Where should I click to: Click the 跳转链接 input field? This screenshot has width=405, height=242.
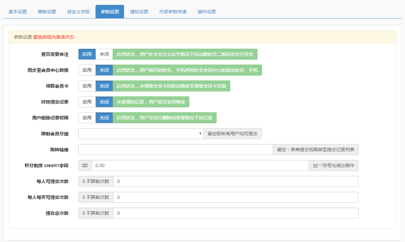pos(176,150)
